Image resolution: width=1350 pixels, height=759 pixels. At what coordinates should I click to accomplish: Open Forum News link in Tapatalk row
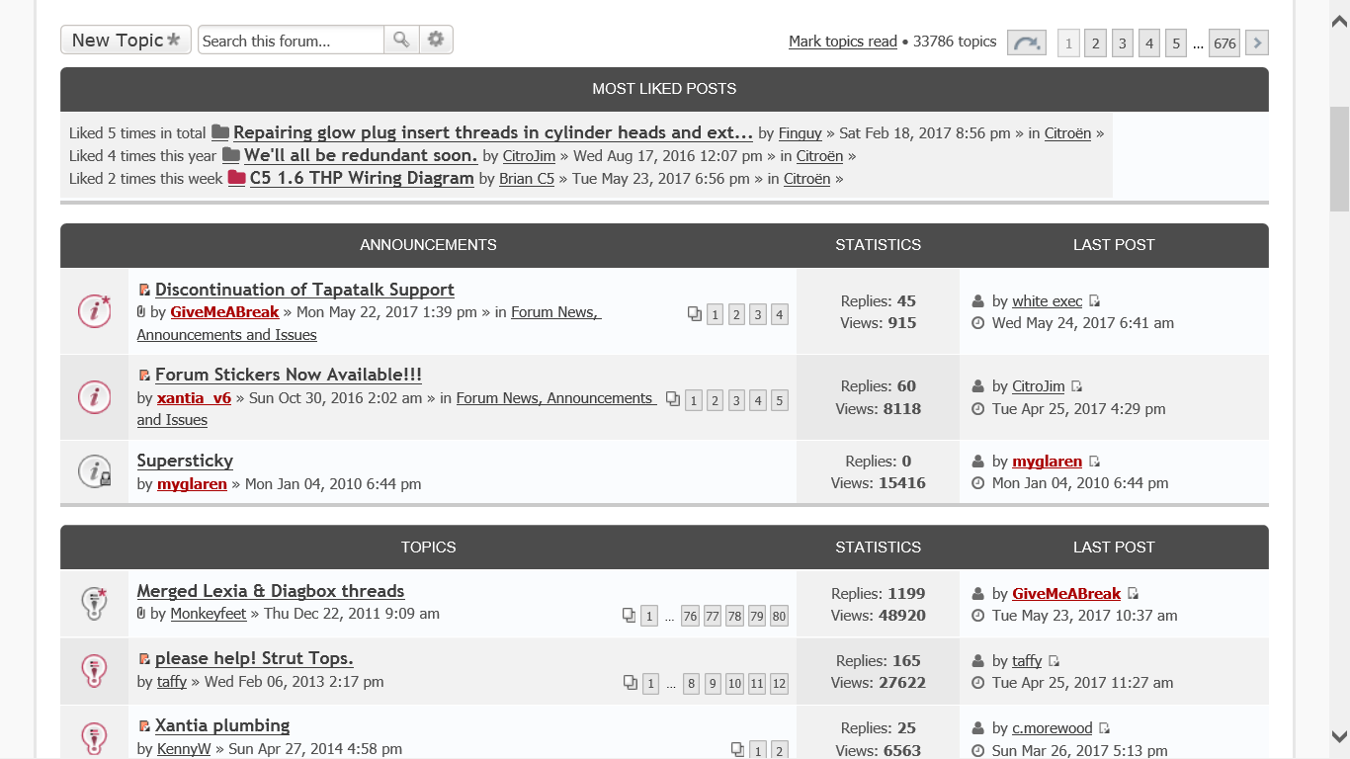click(553, 312)
